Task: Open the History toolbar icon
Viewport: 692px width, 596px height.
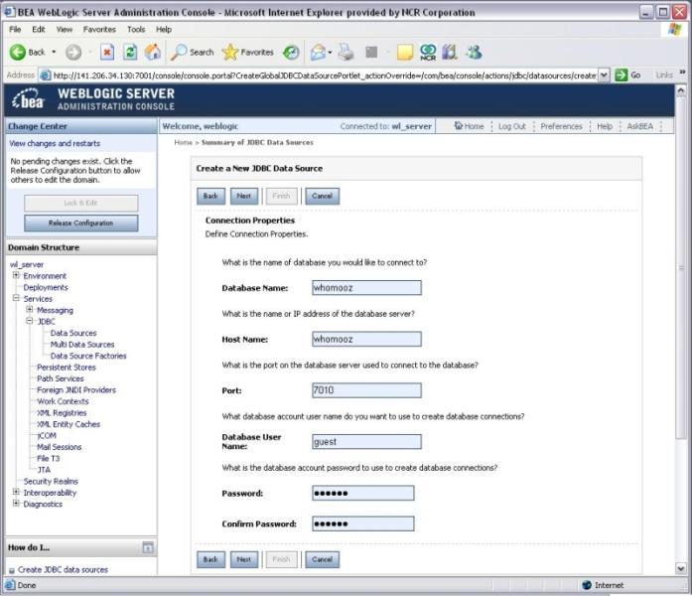Action: pyautogui.click(x=291, y=53)
